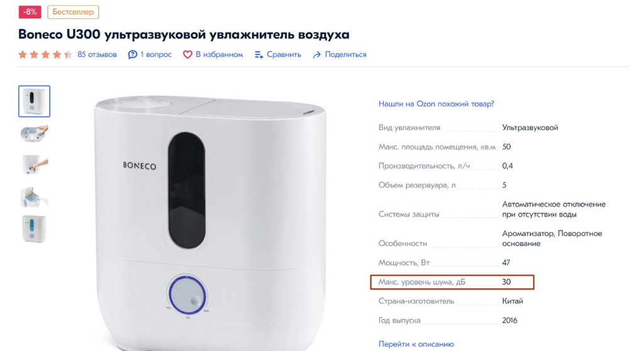
Task: Select the fourth thumbnail with open lid
Action: [34, 197]
